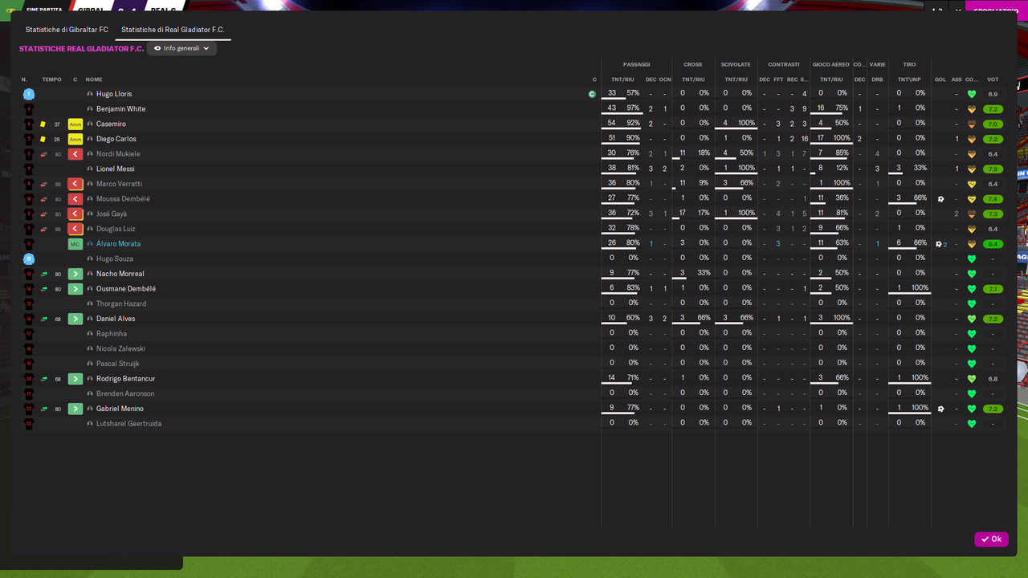Viewport: 1028px width, 578px height.
Task: Click Álvaro Morata's green MiC badge
Action: coord(75,244)
